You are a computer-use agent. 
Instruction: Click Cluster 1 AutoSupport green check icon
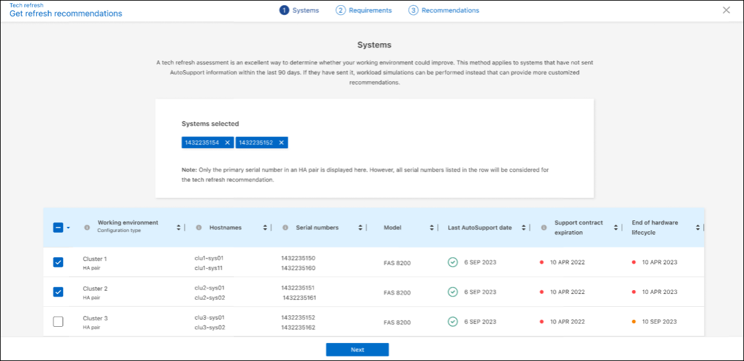[x=453, y=262]
